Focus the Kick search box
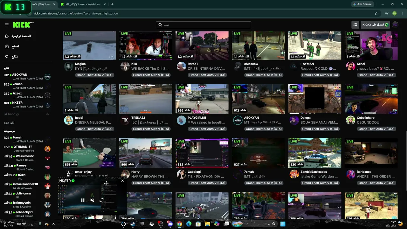Screen dimensions: 407x229 pos(203,25)
